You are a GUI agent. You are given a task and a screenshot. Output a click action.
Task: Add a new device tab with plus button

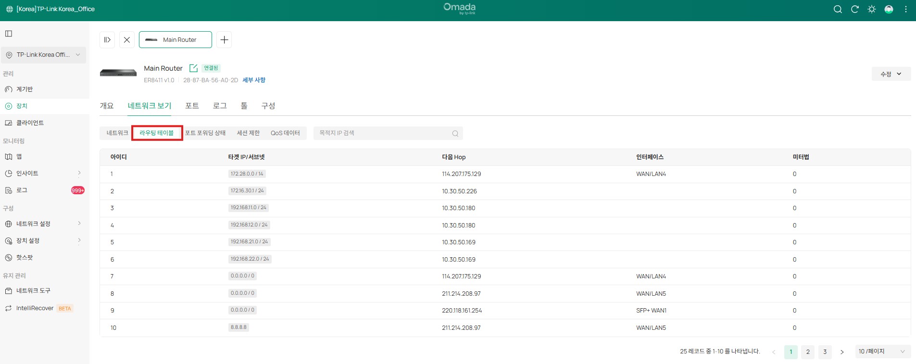tap(224, 40)
